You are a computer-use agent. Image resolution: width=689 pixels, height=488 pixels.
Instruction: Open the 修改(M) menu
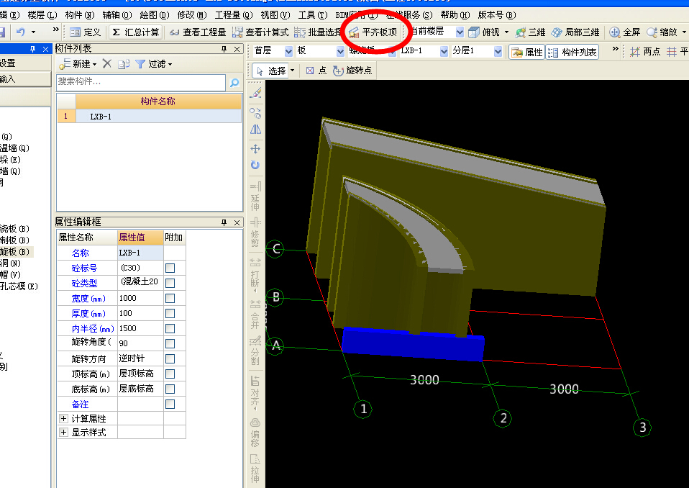pyautogui.click(x=191, y=15)
